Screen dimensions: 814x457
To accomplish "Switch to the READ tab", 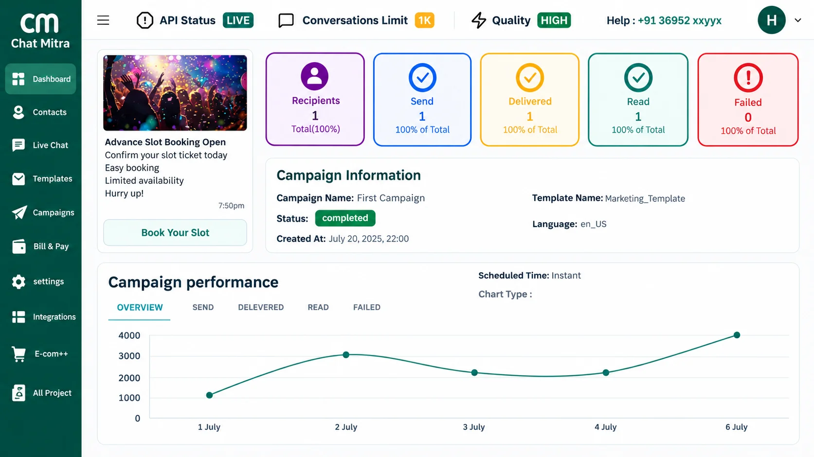I will point(318,308).
